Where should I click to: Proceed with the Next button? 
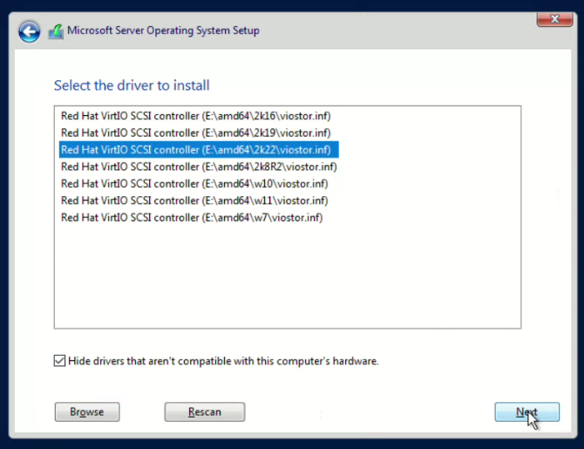[526, 412]
